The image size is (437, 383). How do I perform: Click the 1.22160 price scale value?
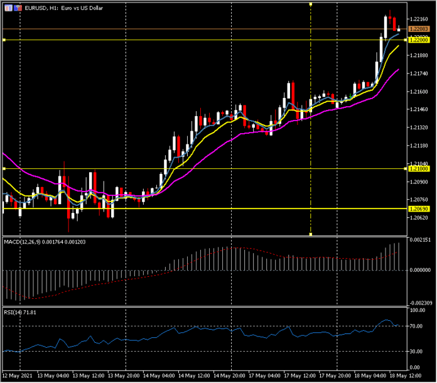[x=419, y=19]
